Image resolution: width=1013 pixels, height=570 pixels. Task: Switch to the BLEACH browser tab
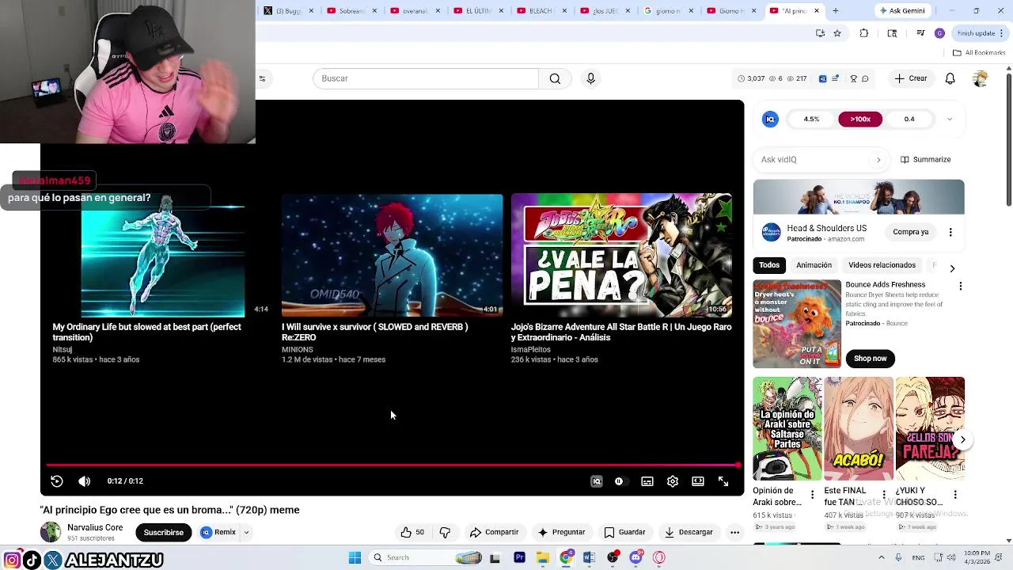tap(542, 10)
